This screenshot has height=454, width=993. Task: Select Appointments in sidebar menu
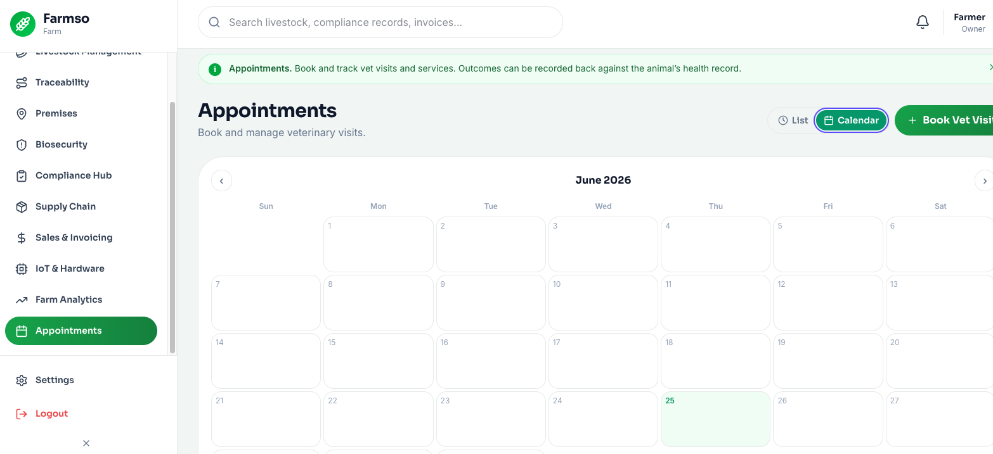point(81,331)
